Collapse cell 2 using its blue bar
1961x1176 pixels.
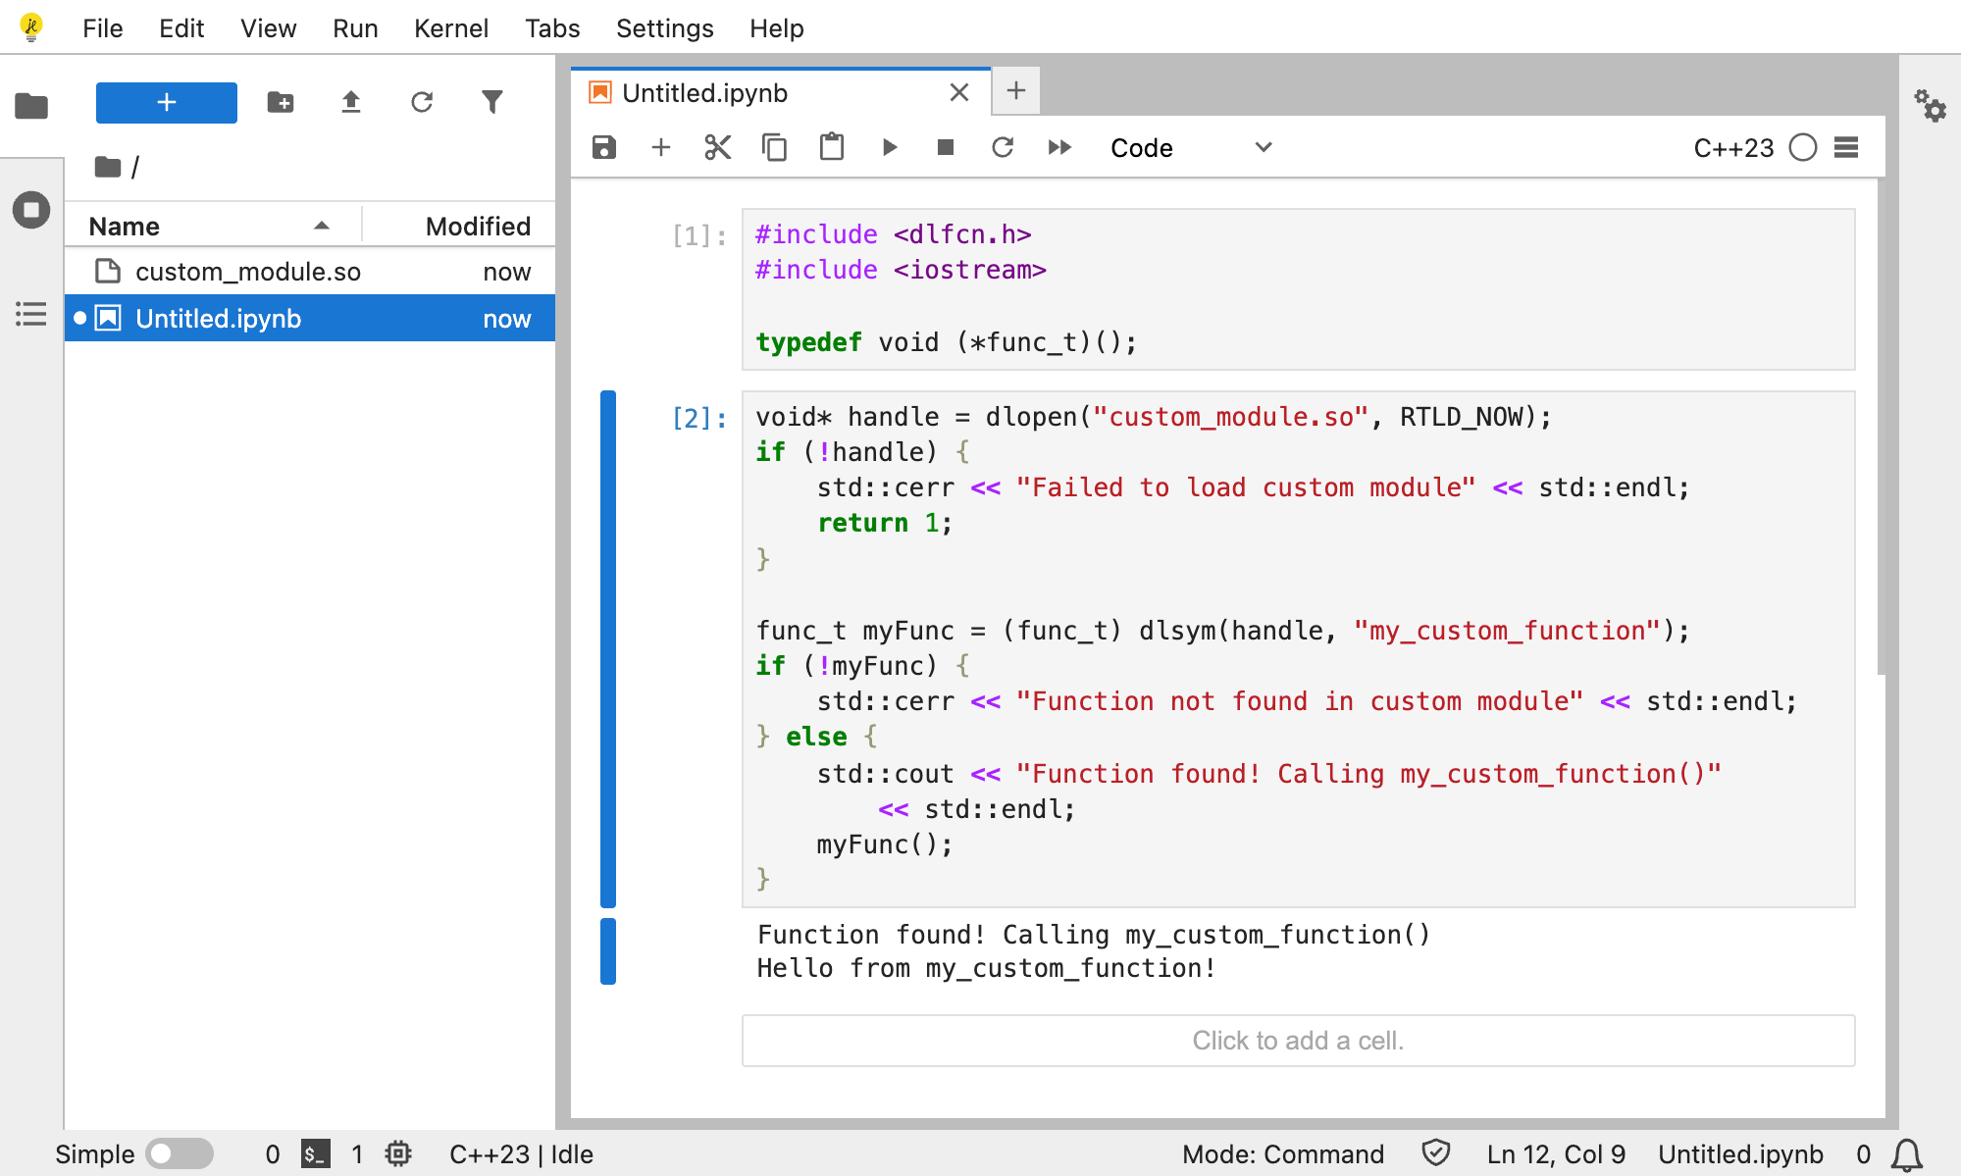[608, 648]
